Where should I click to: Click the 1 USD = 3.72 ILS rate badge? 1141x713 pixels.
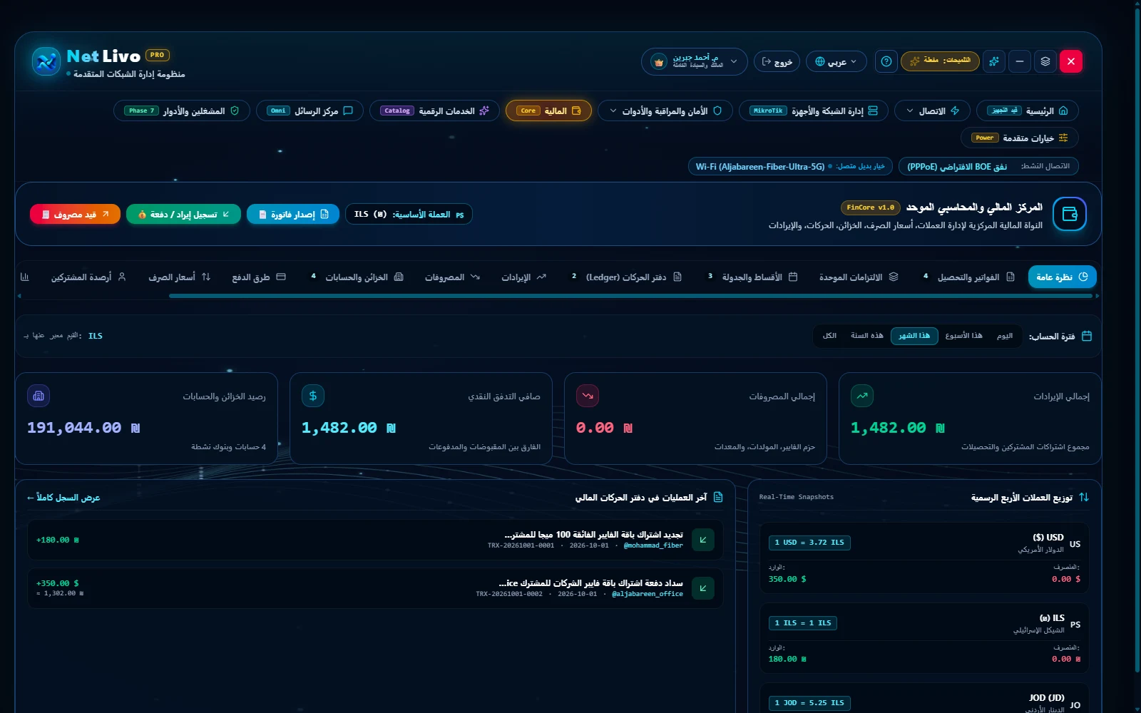tap(809, 543)
